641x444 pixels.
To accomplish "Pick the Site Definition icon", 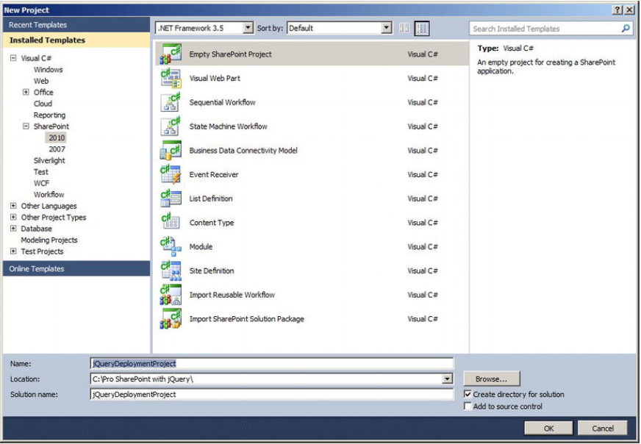I will click(x=171, y=271).
